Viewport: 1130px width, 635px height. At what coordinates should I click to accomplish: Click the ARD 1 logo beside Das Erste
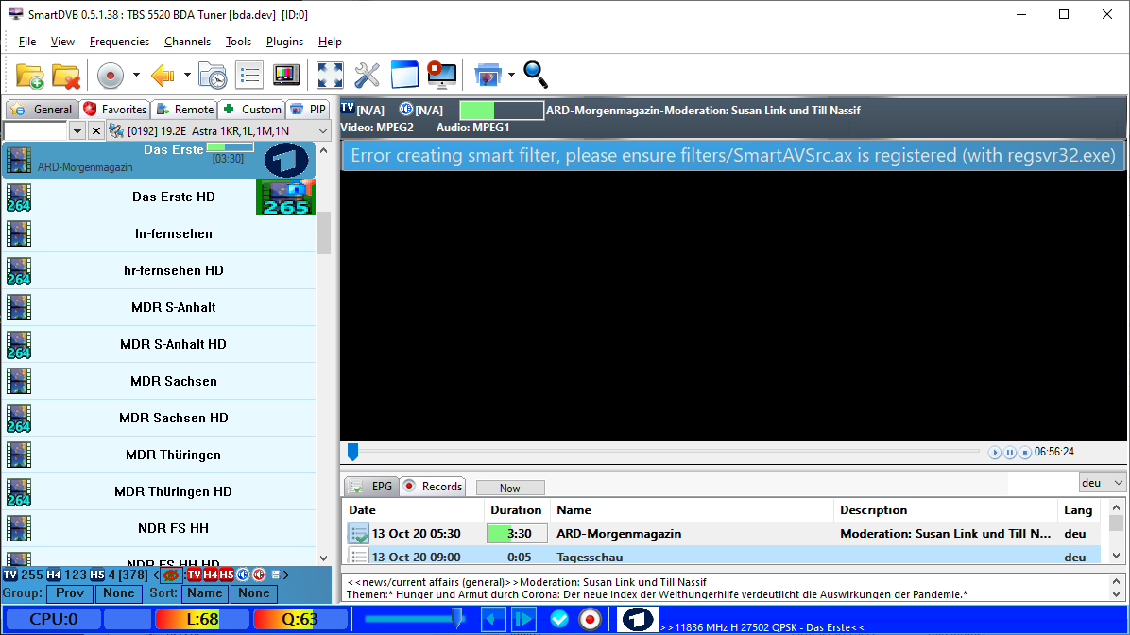pyautogui.click(x=286, y=160)
